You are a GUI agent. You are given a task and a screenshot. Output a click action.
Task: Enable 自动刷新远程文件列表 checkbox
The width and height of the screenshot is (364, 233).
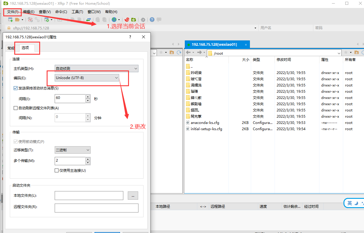[16, 108]
